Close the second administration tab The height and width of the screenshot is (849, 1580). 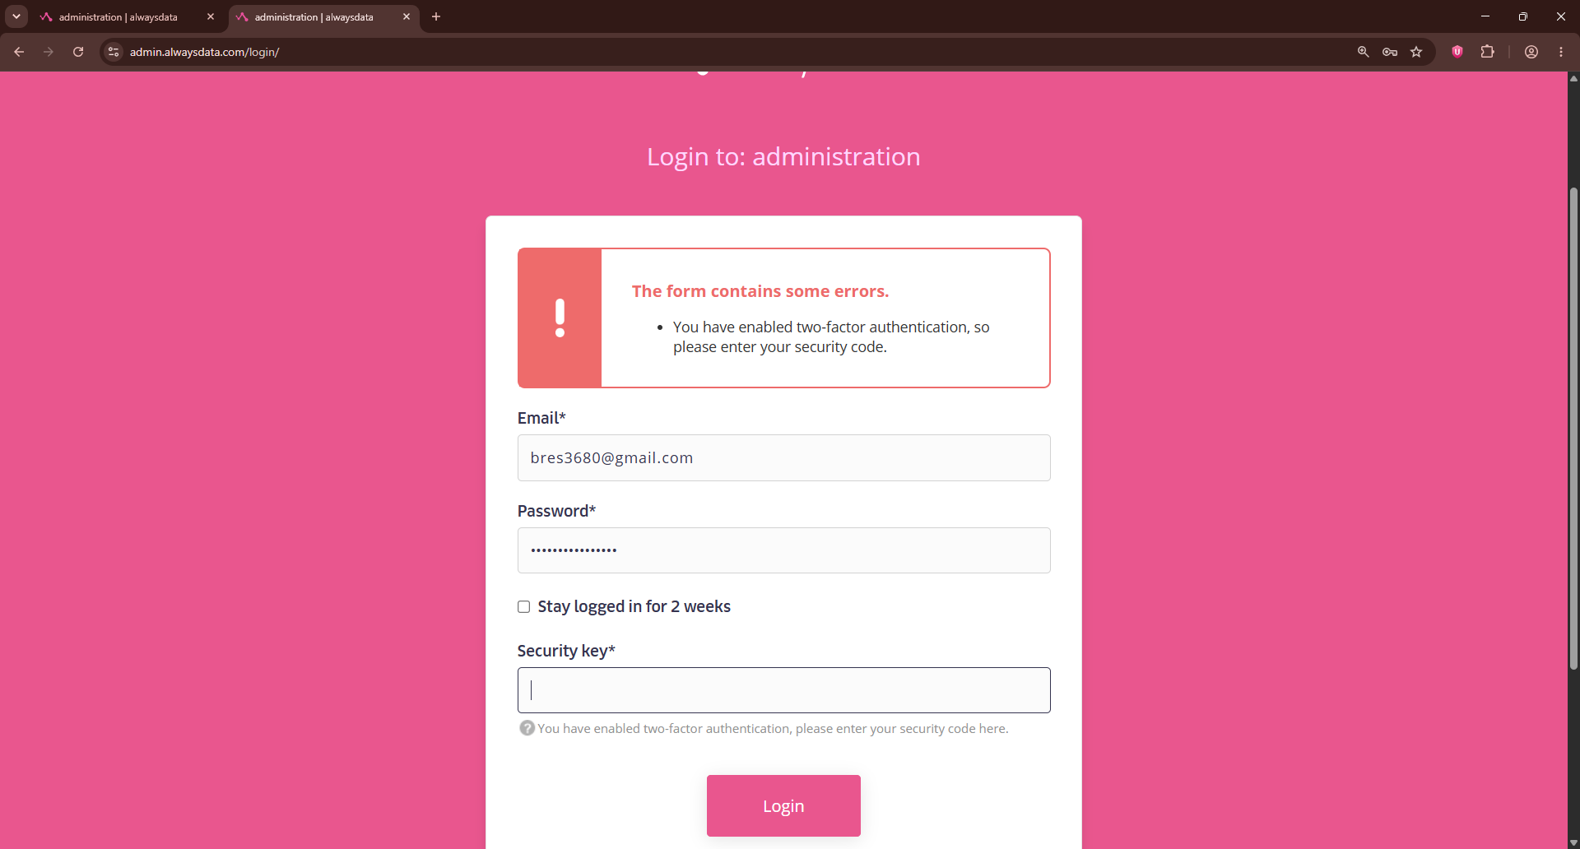click(x=407, y=17)
